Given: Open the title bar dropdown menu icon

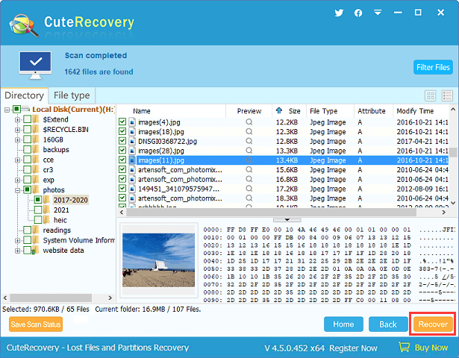Looking at the screenshot, I should (x=378, y=13).
